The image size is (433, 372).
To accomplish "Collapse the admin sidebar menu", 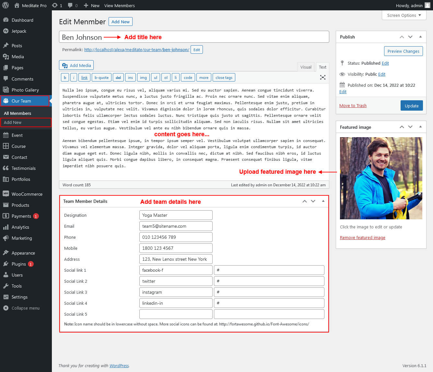I will click(26, 308).
